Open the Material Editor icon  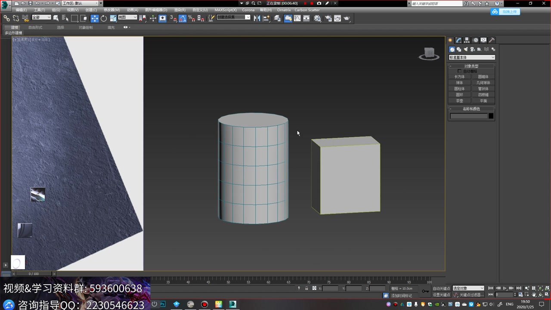317,18
